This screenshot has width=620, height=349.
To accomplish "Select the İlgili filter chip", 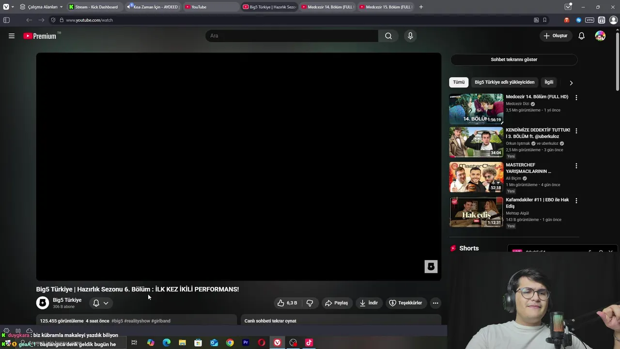I will 549,82.
